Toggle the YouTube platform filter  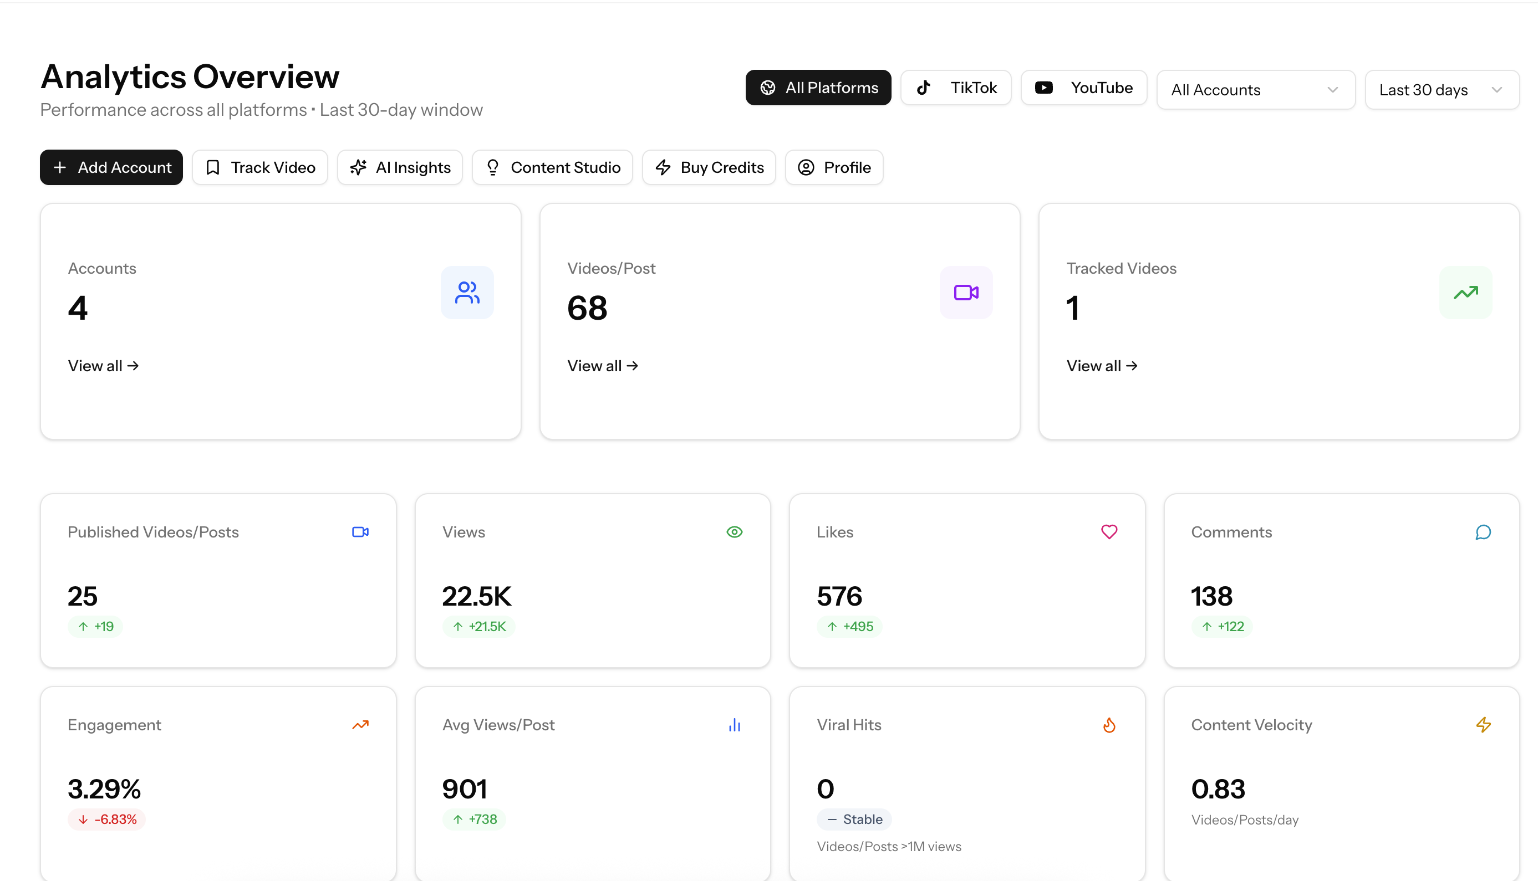[1083, 87]
